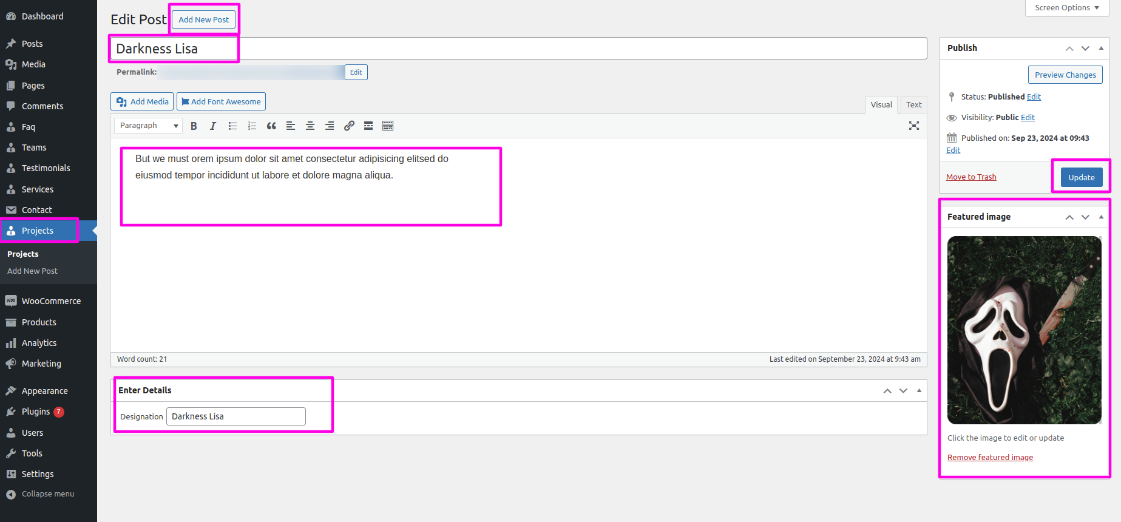The width and height of the screenshot is (1121, 522).
Task: Open Media menu in sidebar
Action: point(49,64)
